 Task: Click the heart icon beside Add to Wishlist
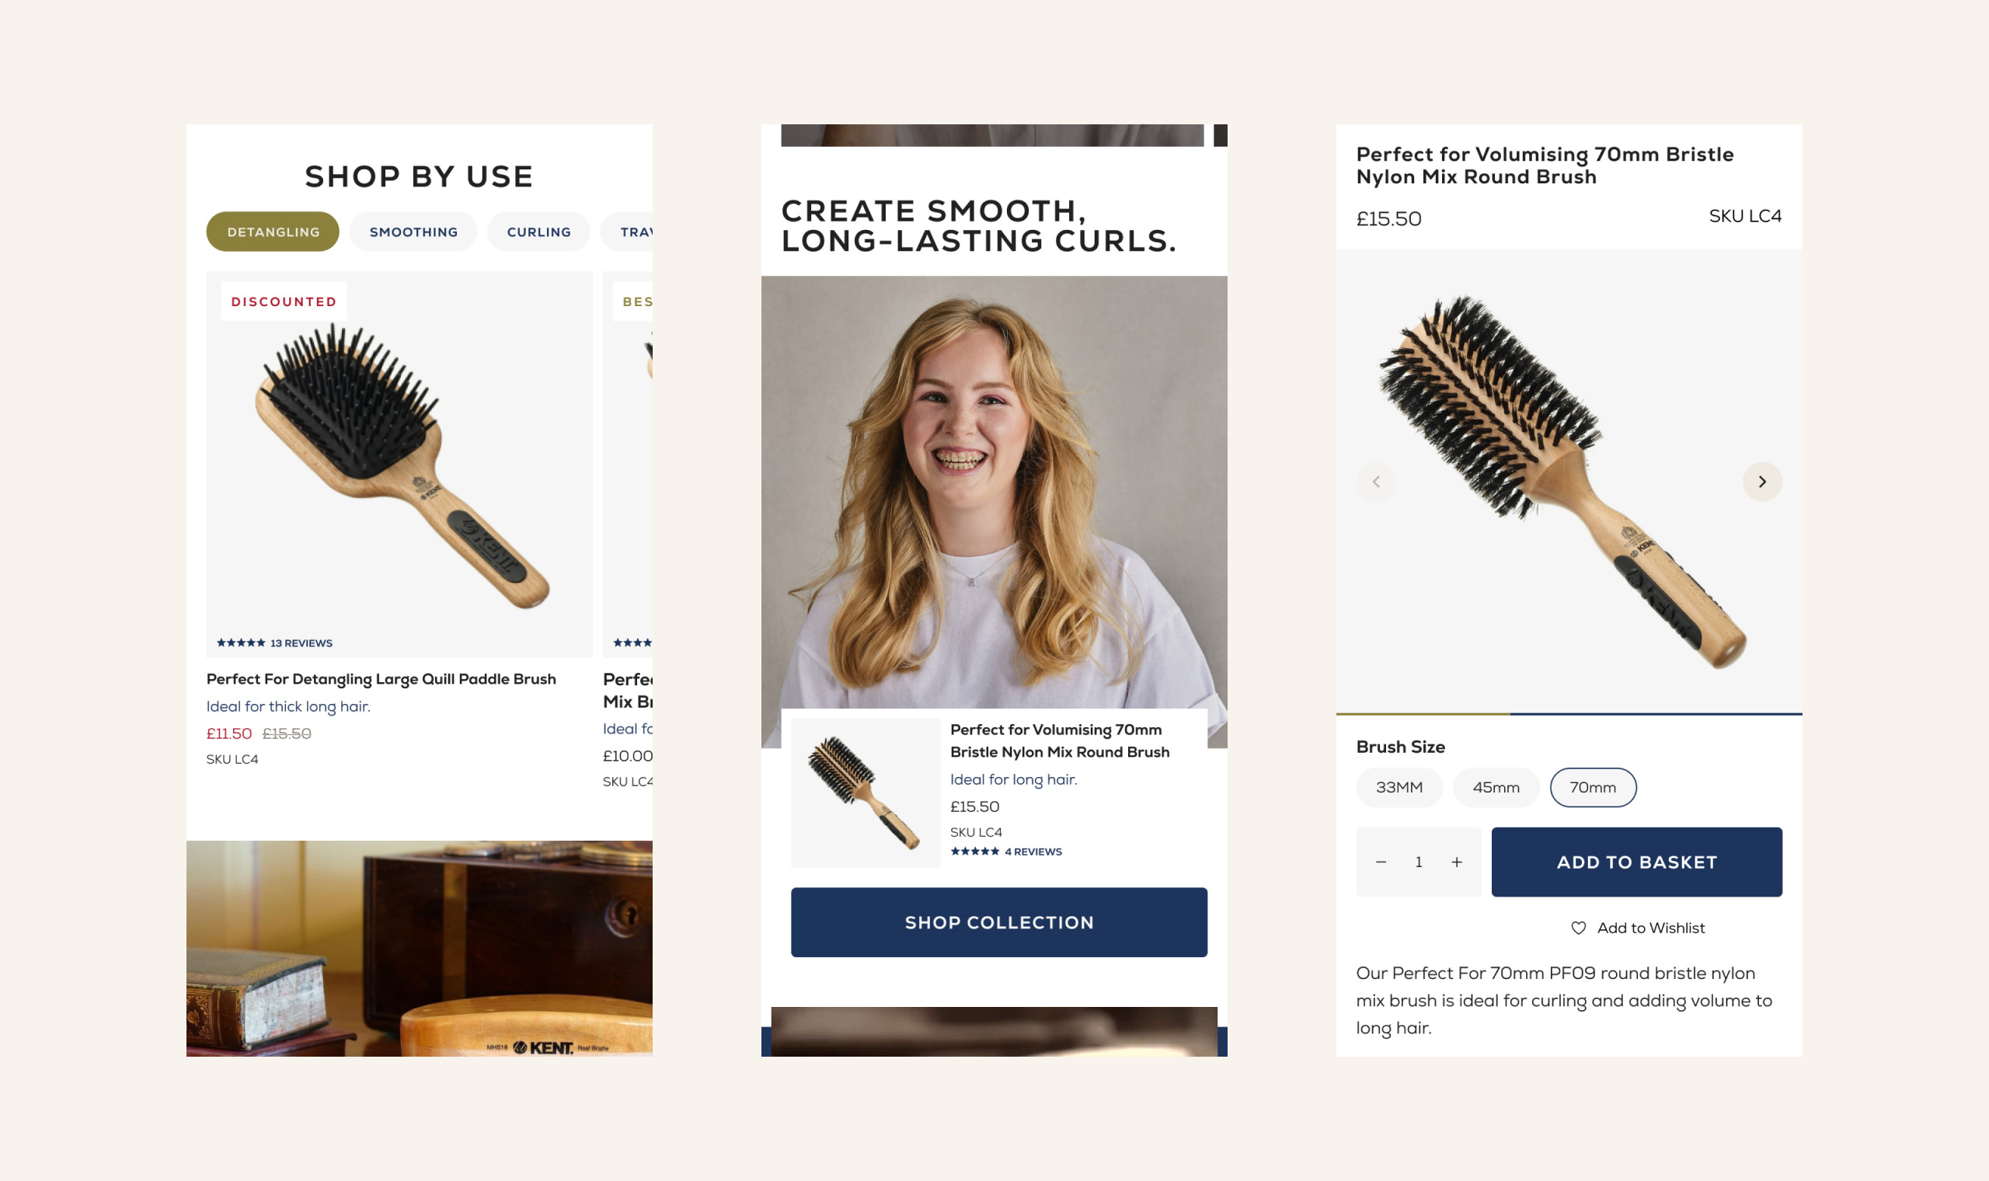1579,928
